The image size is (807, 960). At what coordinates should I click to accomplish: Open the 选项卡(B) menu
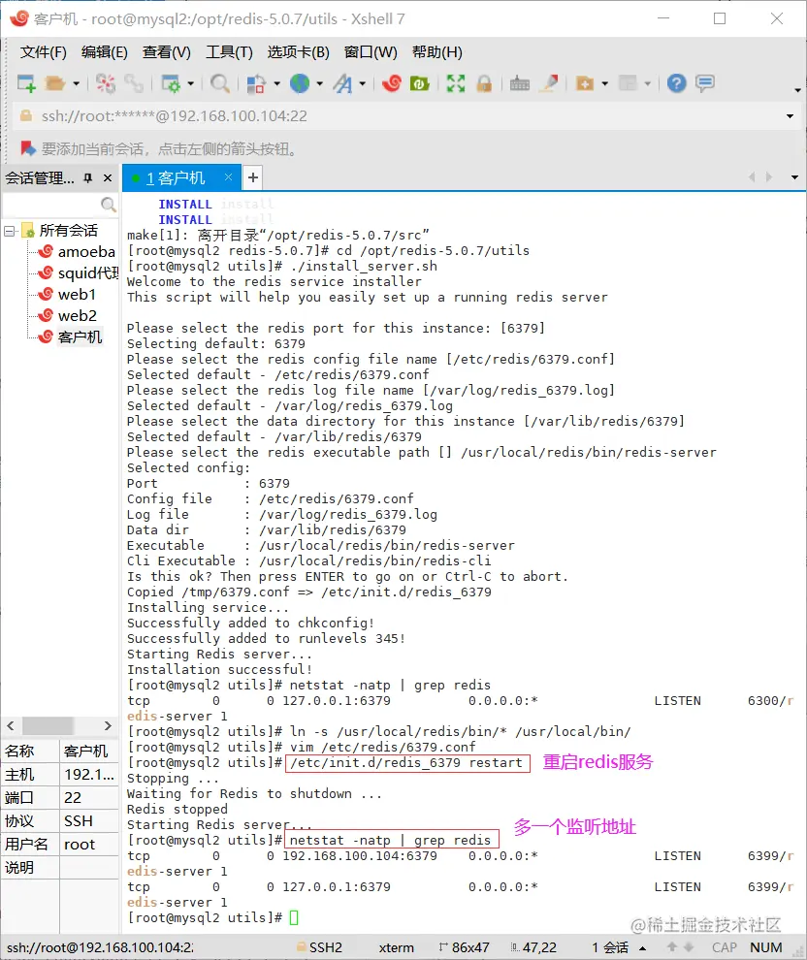click(x=298, y=52)
